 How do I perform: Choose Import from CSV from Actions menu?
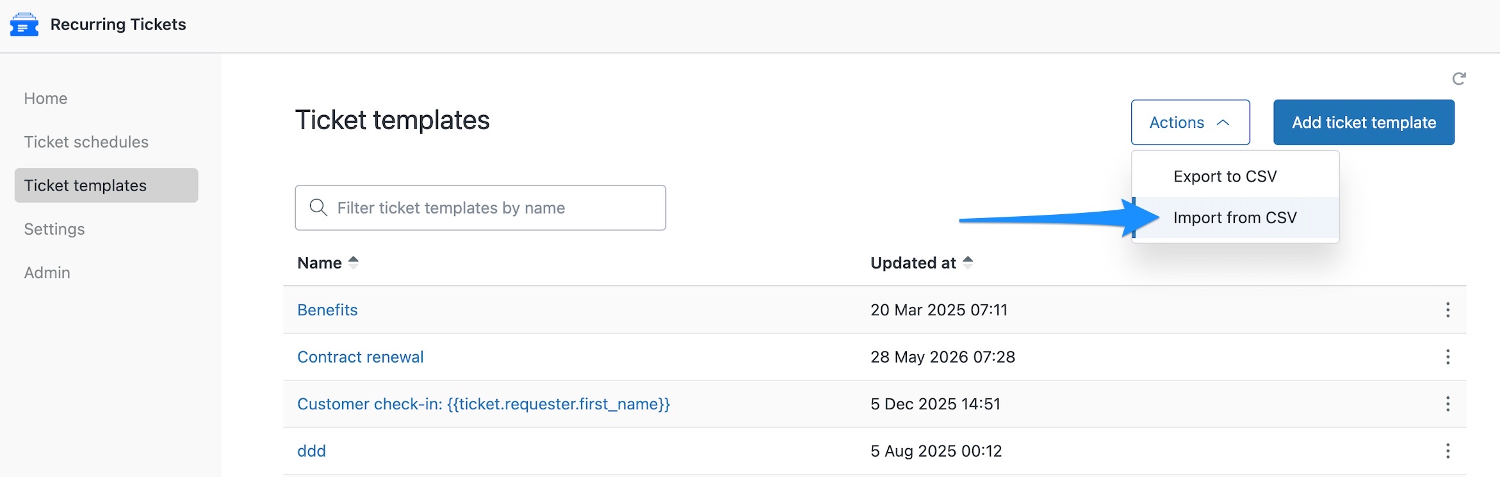coord(1235,217)
